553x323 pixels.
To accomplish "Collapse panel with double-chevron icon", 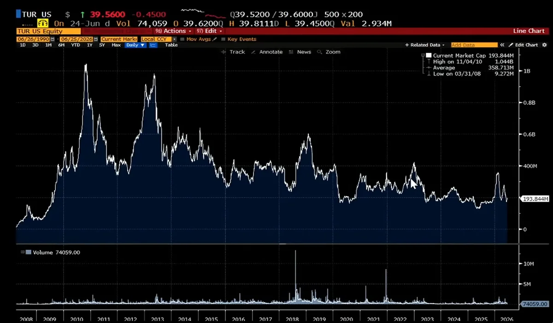I will click(x=502, y=45).
